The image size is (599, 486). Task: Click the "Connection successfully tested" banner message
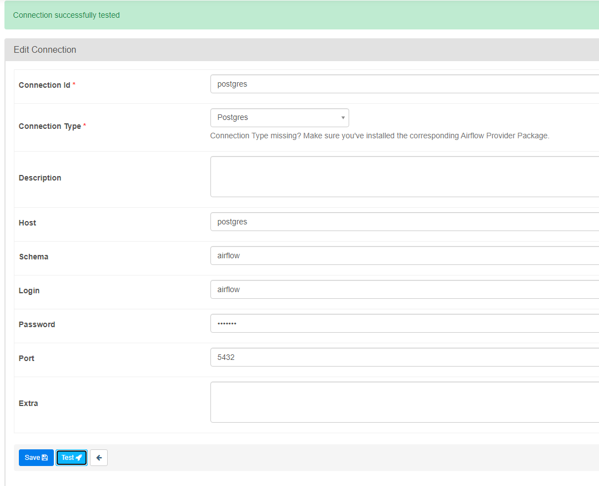pyautogui.click(x=67, y=15)
